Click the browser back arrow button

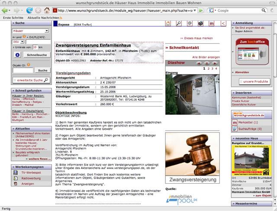(x=4, y=10)
